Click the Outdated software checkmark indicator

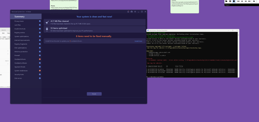tap(40, 63)
